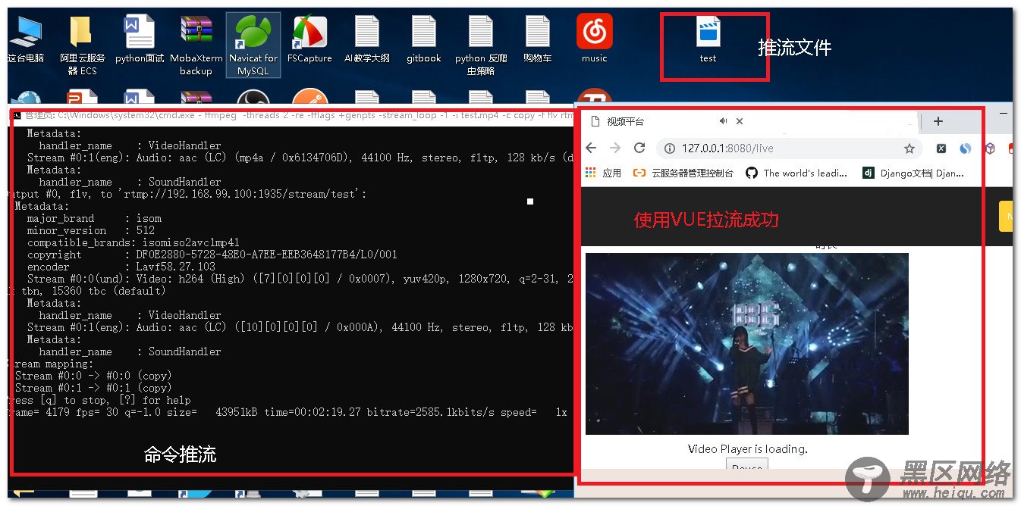Image resolution: width=1021 pixels, height=506 pixels.
Task: Open the python 反爬虫策略 file
Action: (481, 44)
